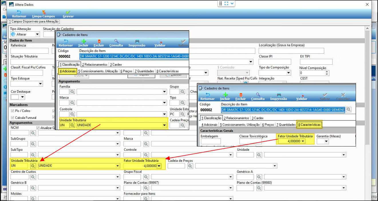Click the Classe IPI input field
Viewport: 378px width, 201px height.
pos(275,62)
